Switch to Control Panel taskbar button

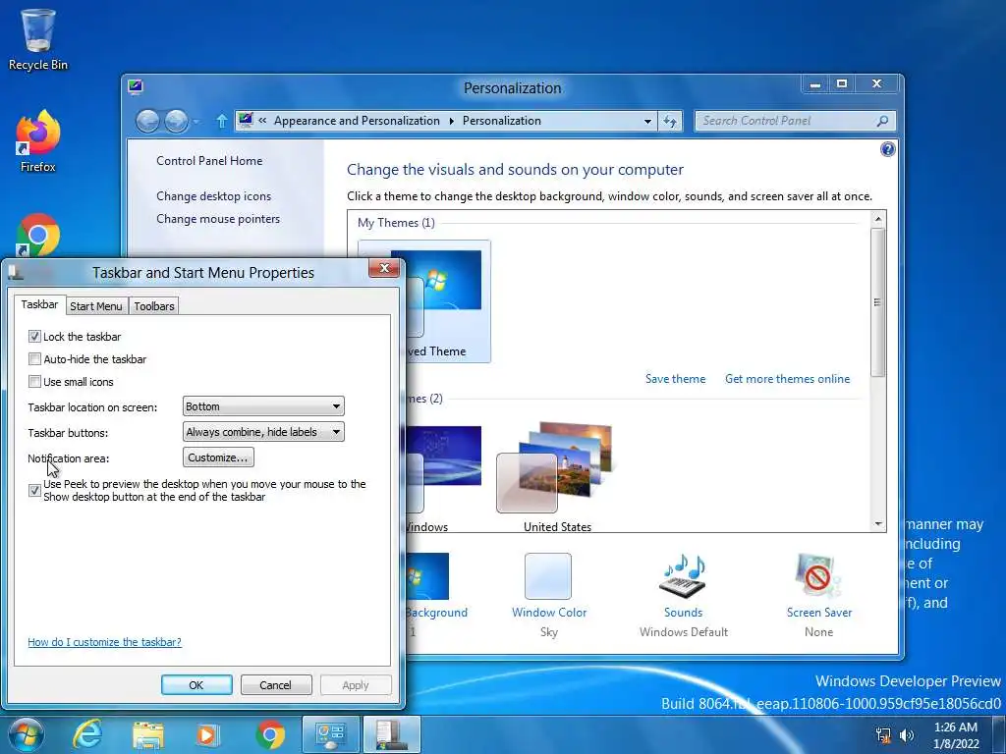331,734
